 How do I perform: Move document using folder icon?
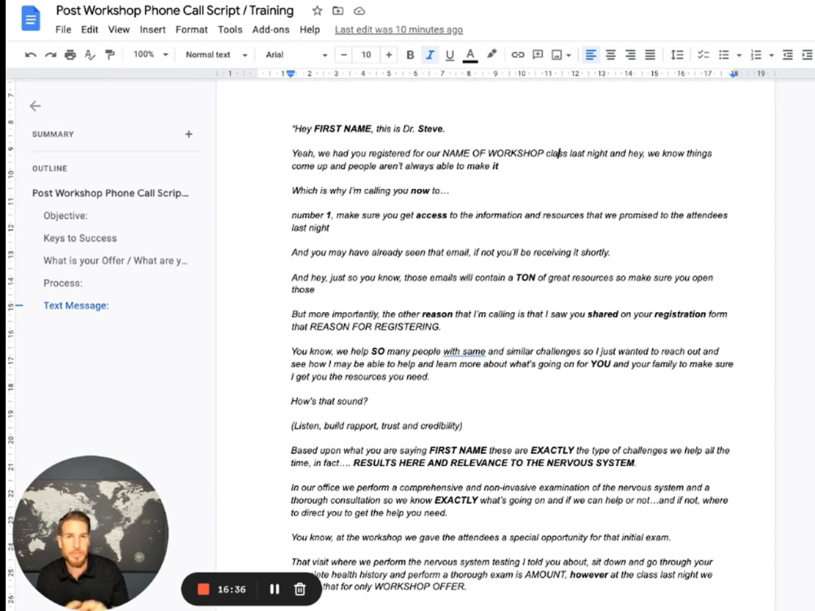point(338,11)
